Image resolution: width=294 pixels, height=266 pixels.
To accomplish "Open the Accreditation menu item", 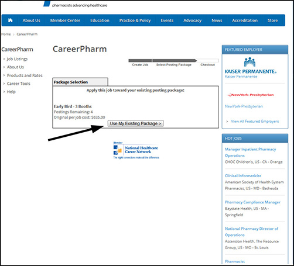I will (x=245, y=20).
